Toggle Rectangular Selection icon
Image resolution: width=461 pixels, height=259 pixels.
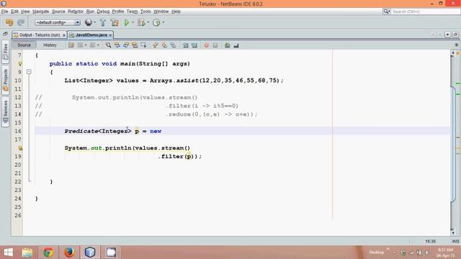tap(143, 45)
